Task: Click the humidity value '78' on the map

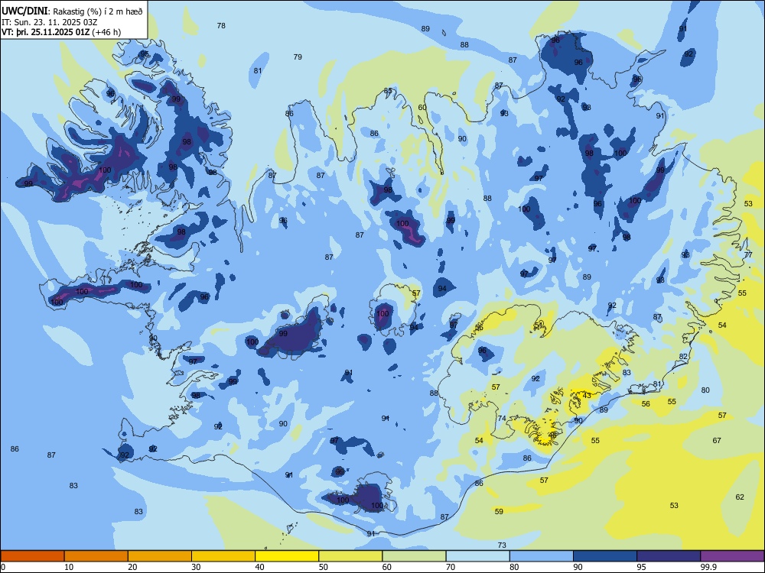Action: (x=221, y=25)
